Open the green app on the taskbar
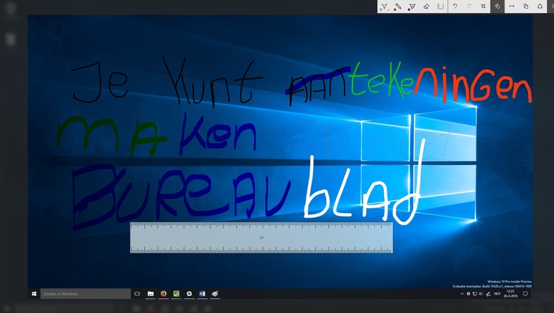The width and height of the screenshot is (554, 313). pos(176,294)
